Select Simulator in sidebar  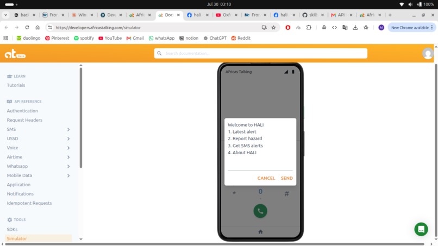click(x=38, y=238)
